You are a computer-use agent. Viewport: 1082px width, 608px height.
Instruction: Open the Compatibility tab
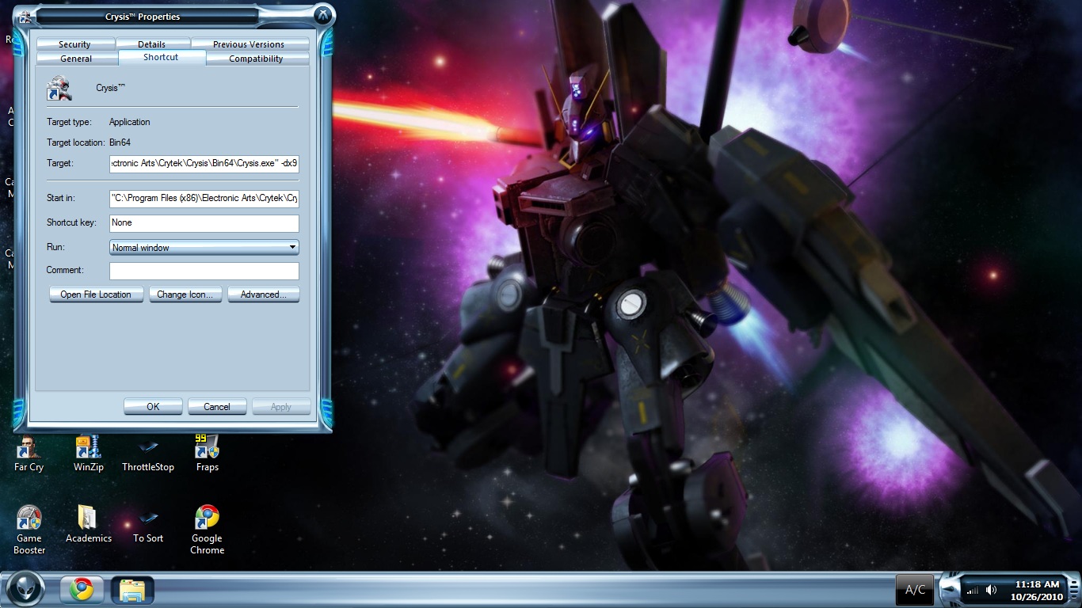point(256,59)
